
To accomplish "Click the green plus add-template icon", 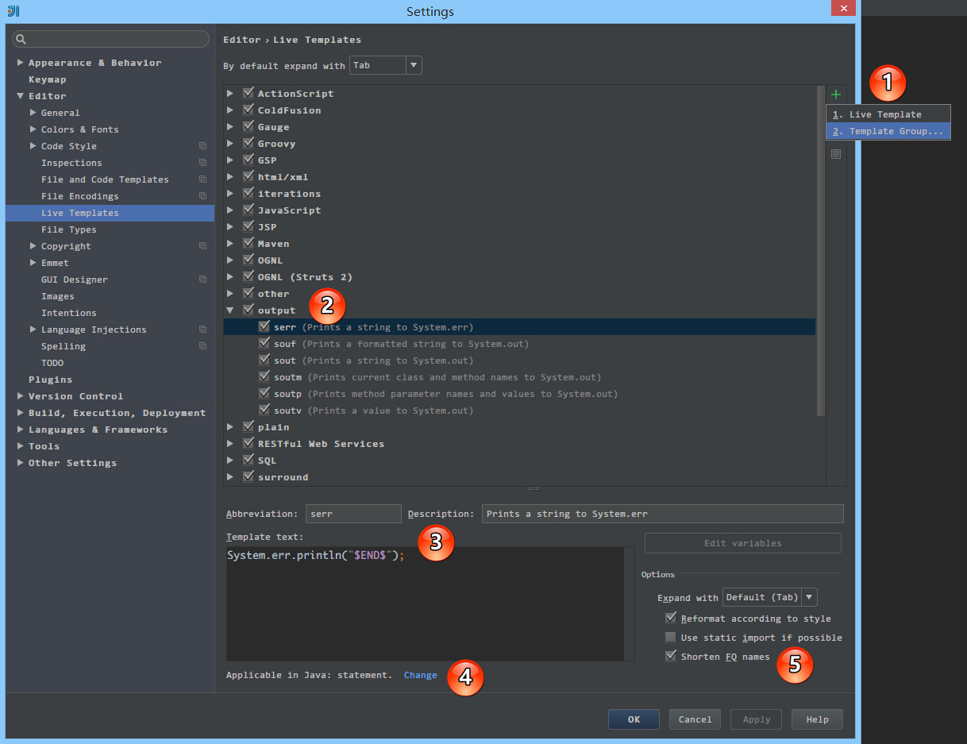I will (835, 94).
